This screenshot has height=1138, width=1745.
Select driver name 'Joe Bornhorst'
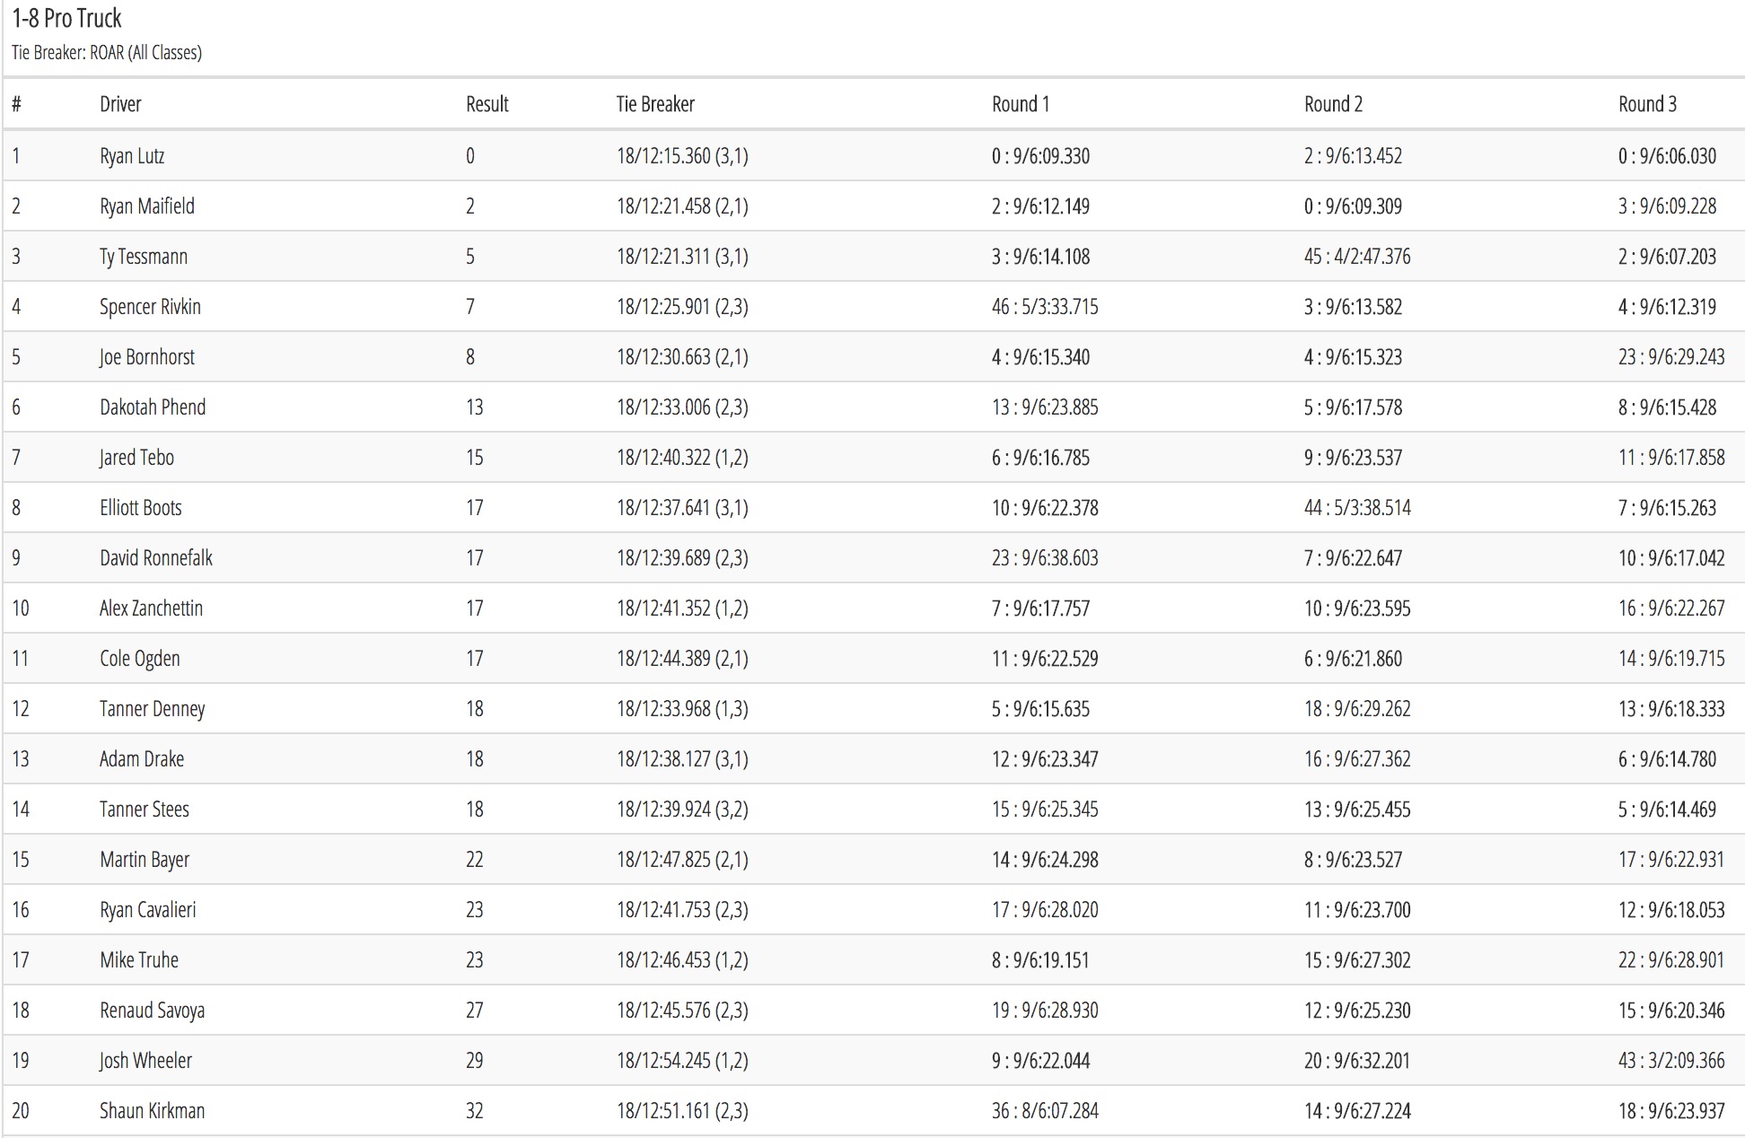147,357
